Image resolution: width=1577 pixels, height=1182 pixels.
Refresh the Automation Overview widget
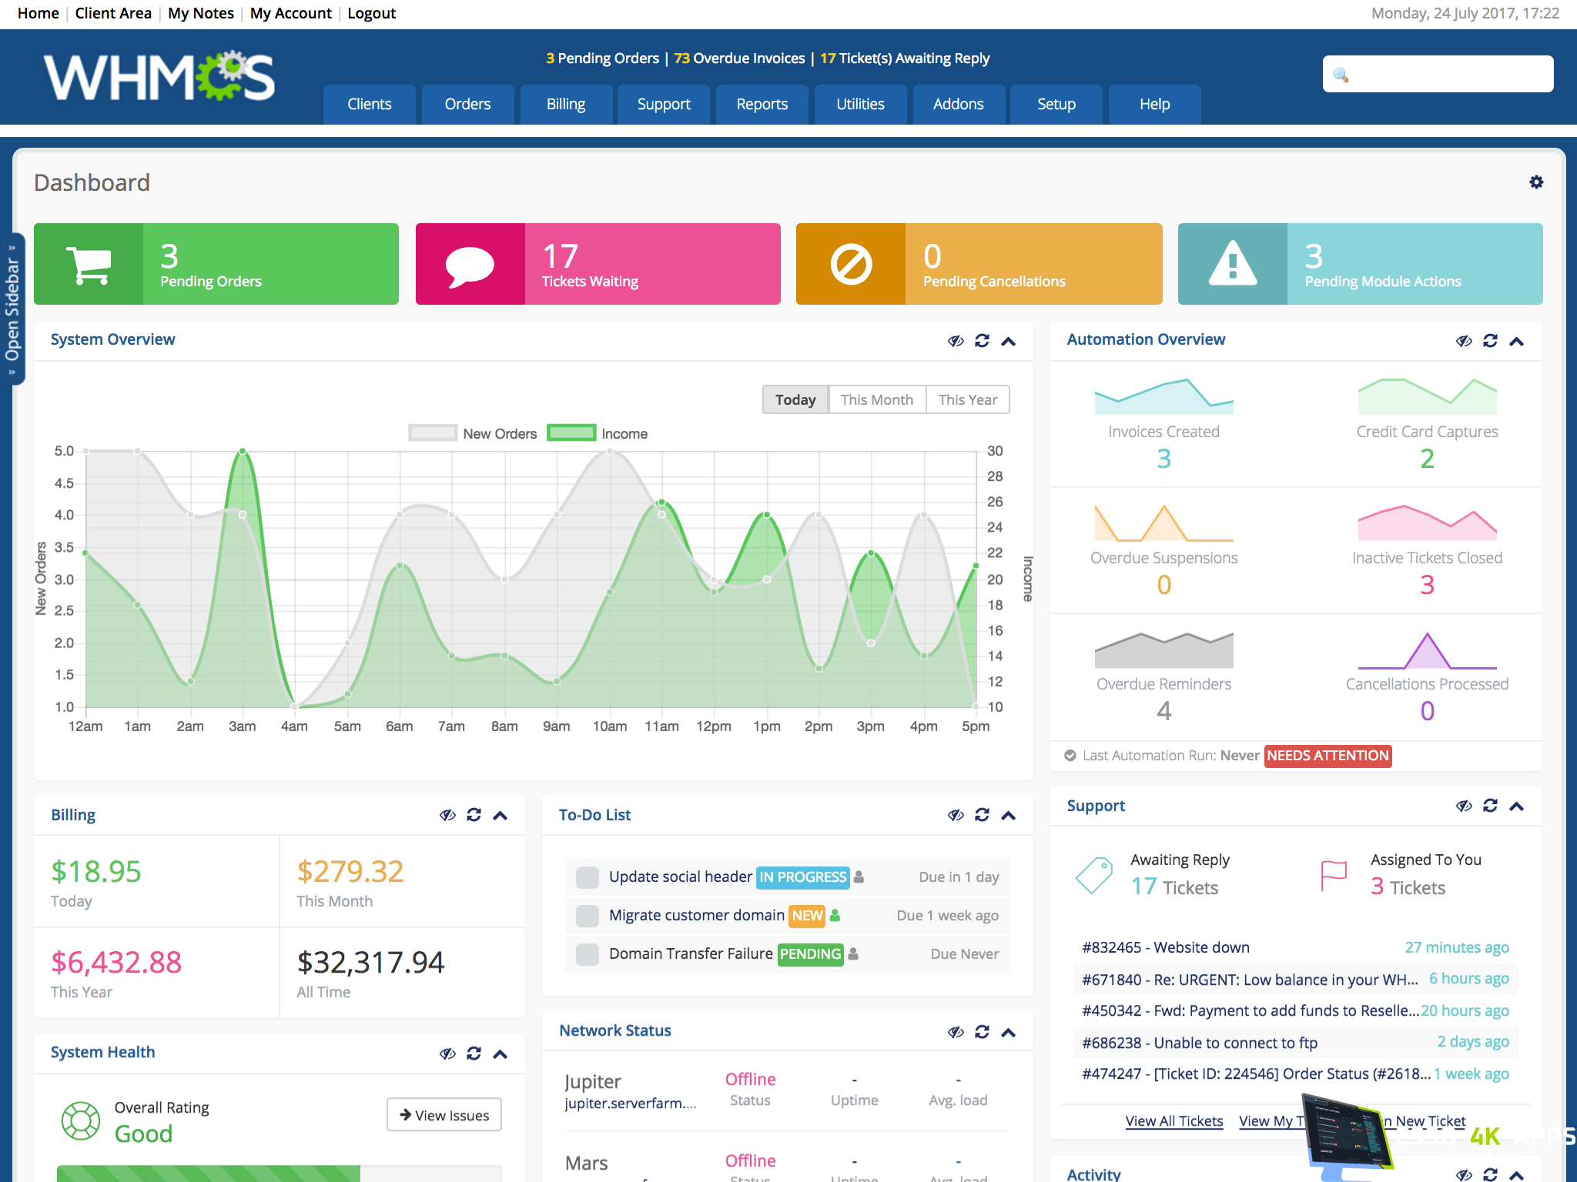1490,340
